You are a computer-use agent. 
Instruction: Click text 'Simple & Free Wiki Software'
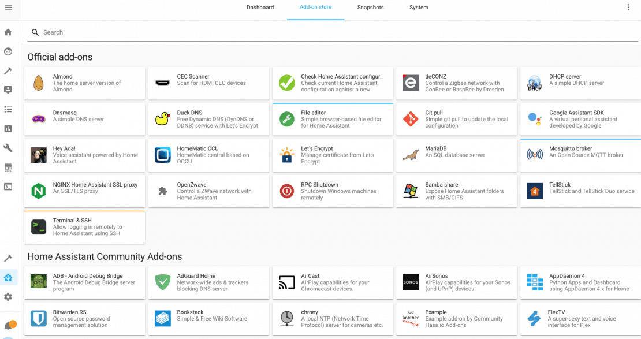click(x=212, y=319)
